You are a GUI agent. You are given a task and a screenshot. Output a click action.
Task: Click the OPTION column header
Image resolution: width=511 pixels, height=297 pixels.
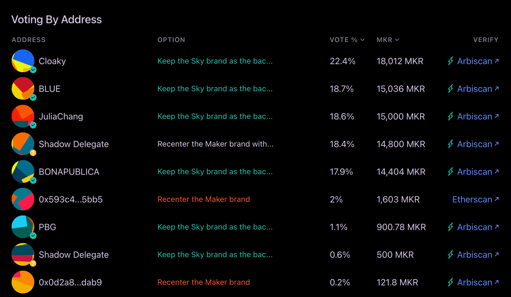tap(171, 40)
